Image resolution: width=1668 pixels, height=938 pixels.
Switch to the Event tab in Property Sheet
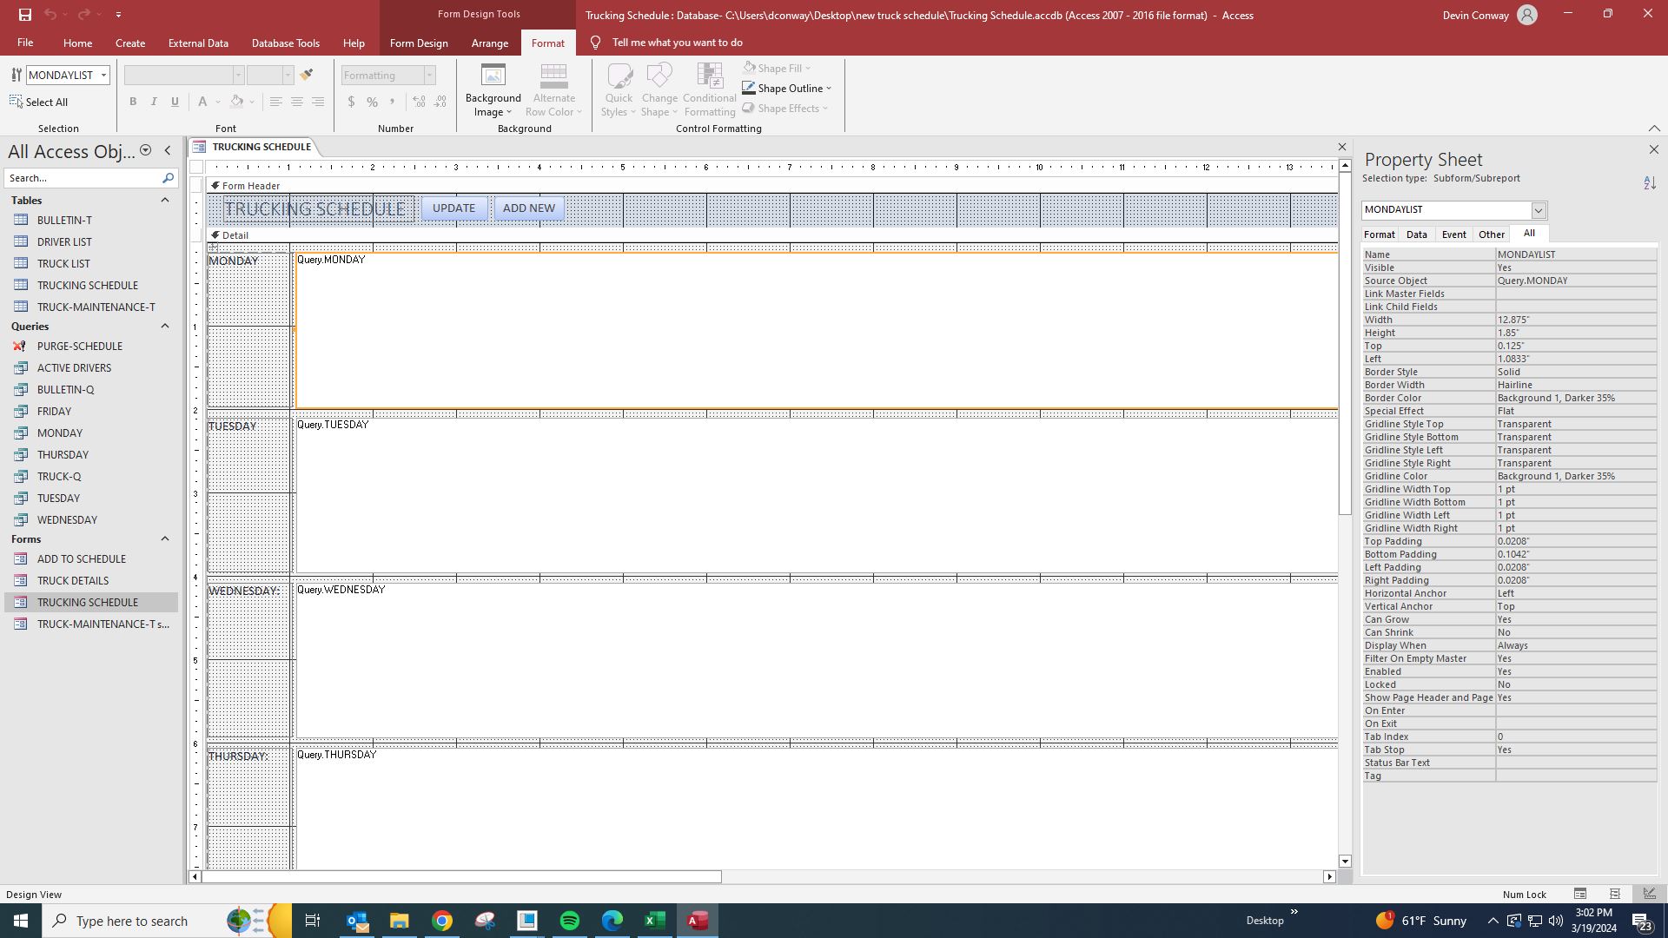1453,234
